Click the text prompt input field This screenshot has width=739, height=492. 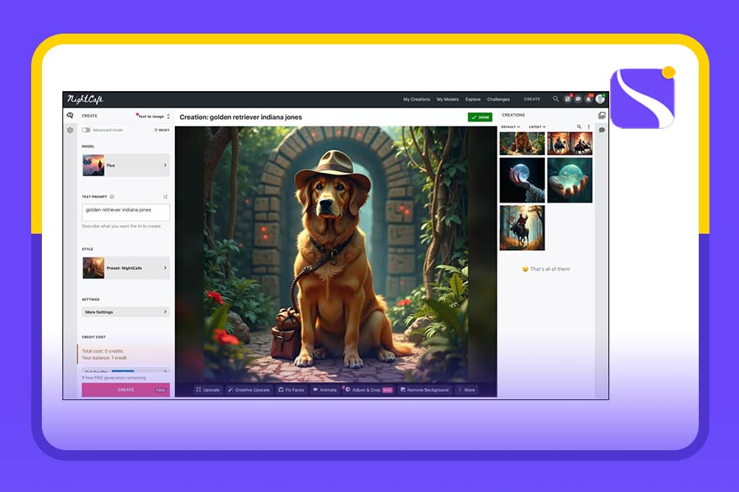126,212
